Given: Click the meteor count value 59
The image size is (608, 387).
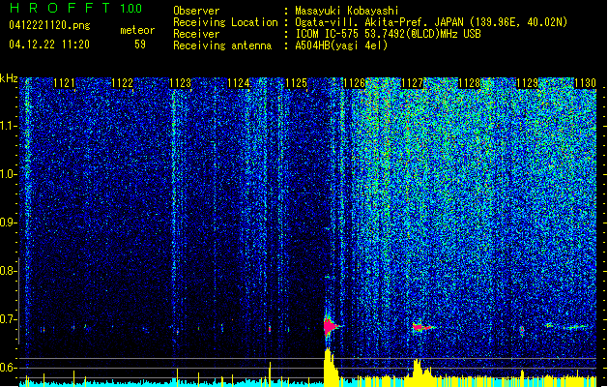Looking at the screenshot, I should (x=140, y=45).
